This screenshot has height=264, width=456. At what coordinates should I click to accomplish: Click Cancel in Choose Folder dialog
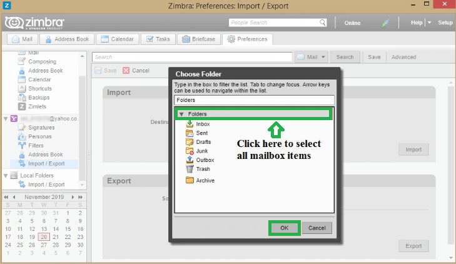click(x=317, y=228)
